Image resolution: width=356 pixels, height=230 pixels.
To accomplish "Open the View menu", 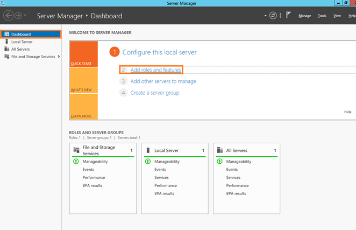I will pos(337,16).
